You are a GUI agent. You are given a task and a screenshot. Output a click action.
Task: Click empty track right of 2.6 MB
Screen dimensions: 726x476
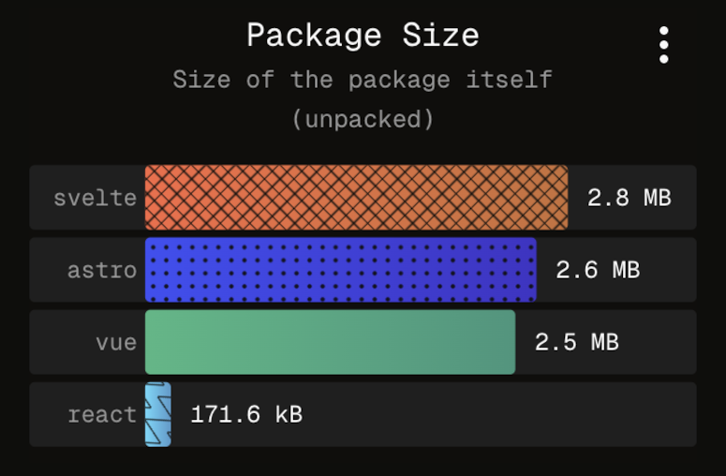pyautogui.click(x=669, y=270)
